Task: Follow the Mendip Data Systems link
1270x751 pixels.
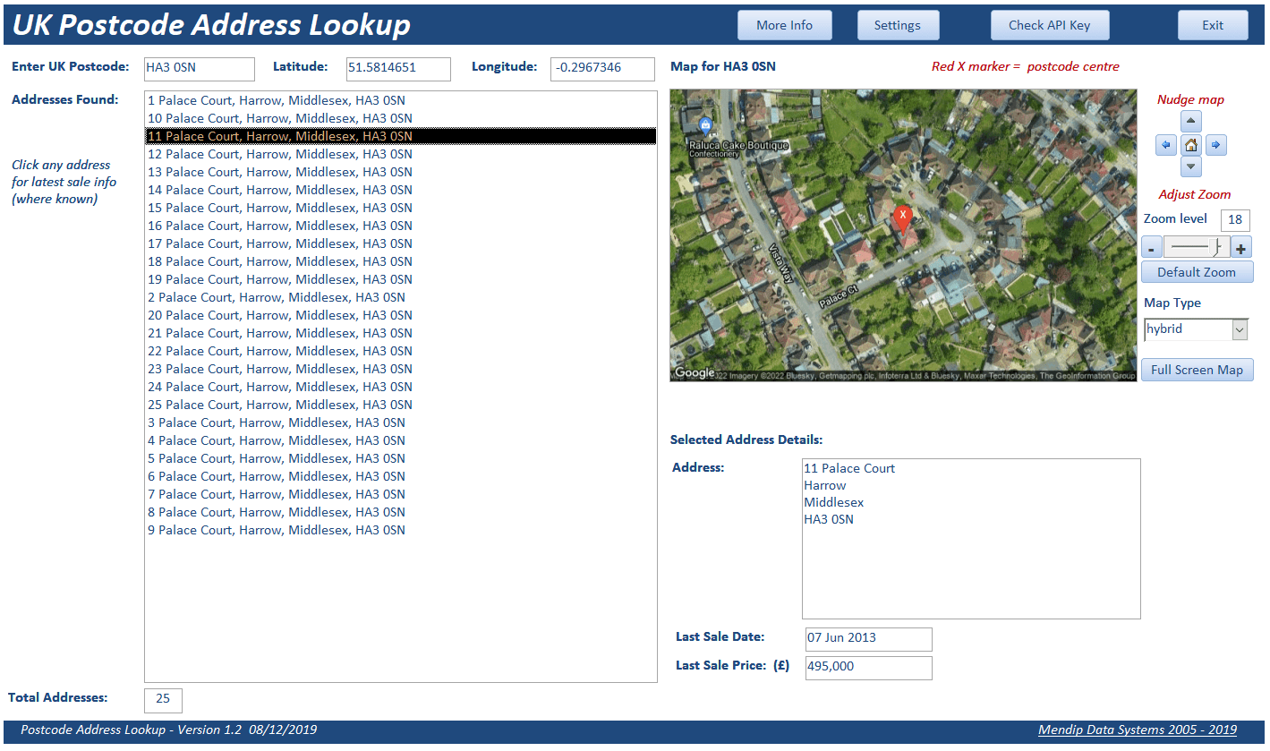Action: (x=1137, y=730)
